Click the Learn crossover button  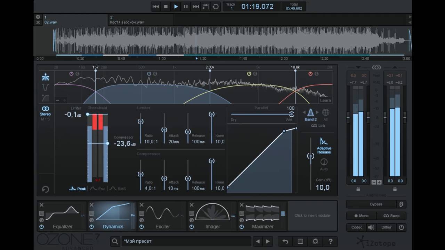coord(325,100)
